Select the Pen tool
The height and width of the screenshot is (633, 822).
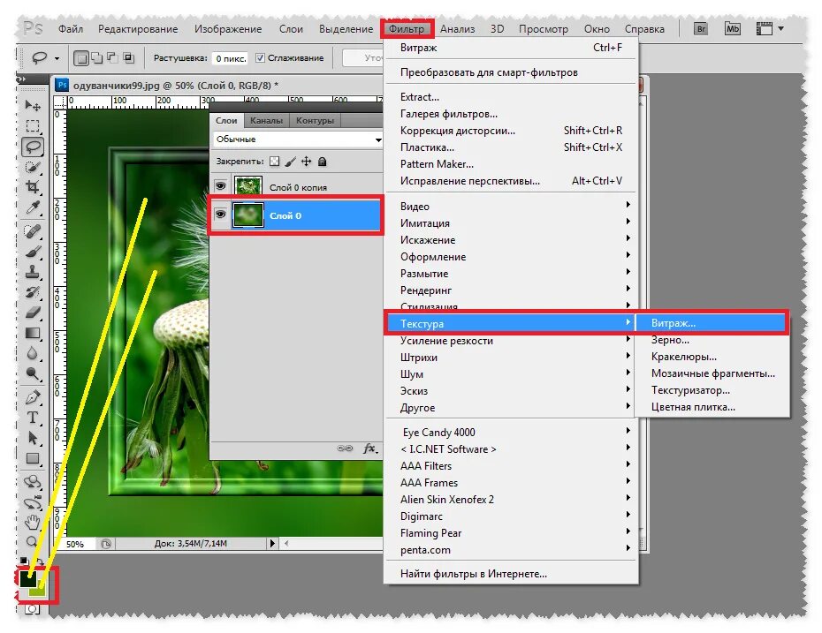tap(33, 397)
